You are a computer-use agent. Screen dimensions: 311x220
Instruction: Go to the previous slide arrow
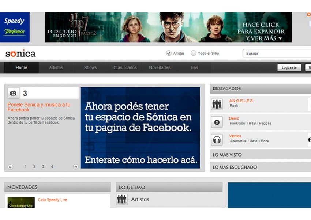tap(10, 167)
